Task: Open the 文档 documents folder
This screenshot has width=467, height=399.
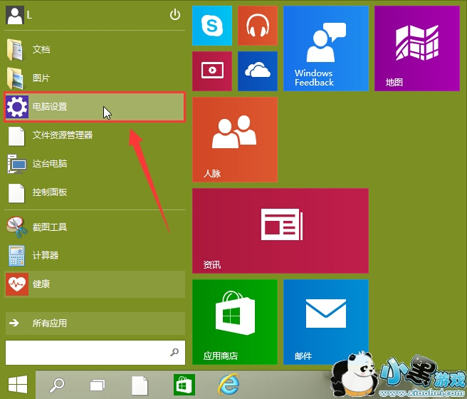Action: point(95,49)
